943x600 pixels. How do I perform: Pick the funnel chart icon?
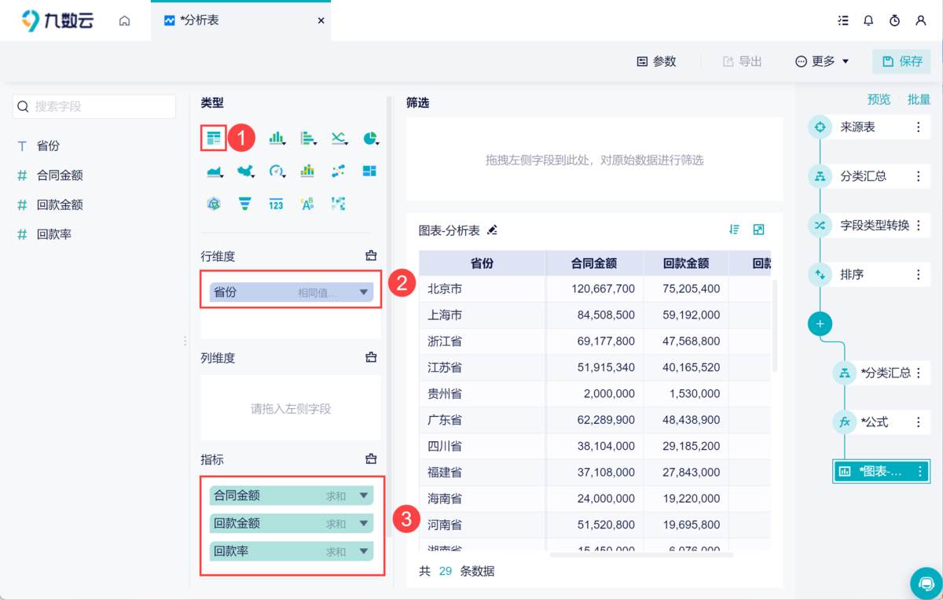click(x=244, y=203)
